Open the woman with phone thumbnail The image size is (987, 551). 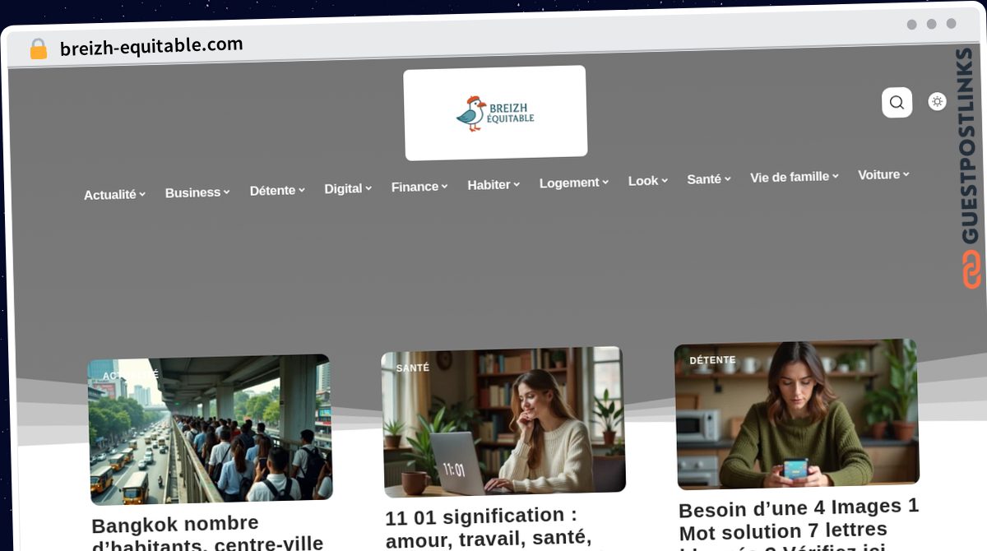click(797, 414)
